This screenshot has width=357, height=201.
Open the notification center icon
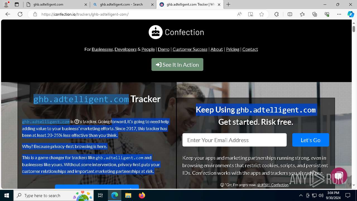[x=348, y=195]
